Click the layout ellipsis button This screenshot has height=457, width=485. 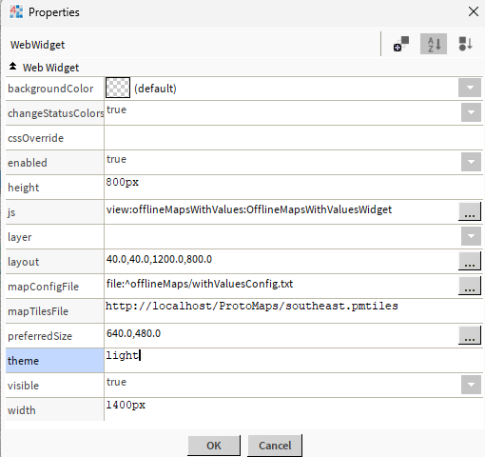[x=470, y=261]
